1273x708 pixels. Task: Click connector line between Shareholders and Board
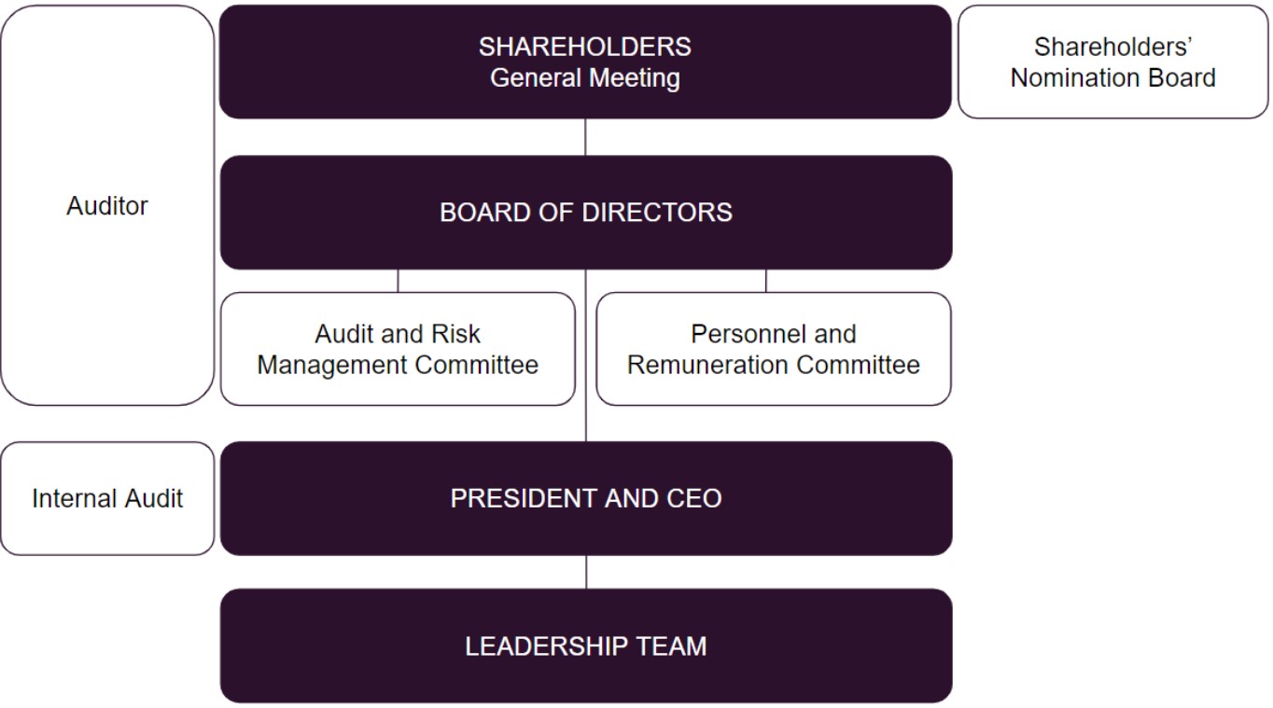pyautogui.click(x=585, y=137)
